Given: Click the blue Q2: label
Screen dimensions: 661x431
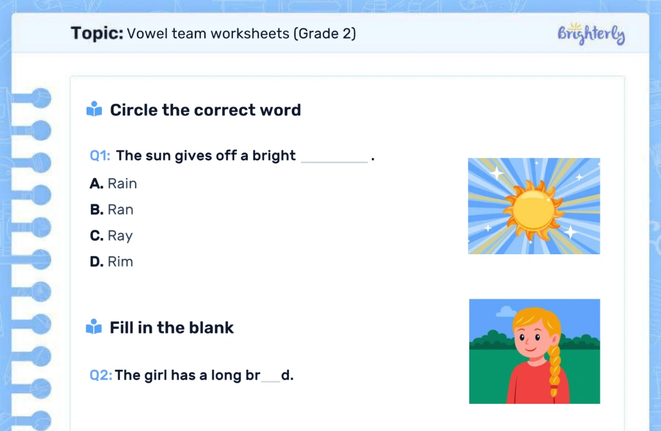Looking at the screenshot, I should click(x=101, y=375).
